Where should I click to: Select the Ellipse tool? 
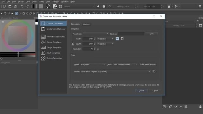click(27, 13)
